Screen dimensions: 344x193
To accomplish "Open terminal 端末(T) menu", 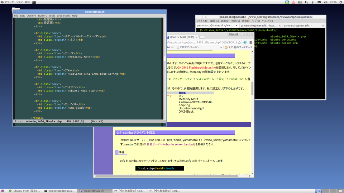I will (246, 21).
